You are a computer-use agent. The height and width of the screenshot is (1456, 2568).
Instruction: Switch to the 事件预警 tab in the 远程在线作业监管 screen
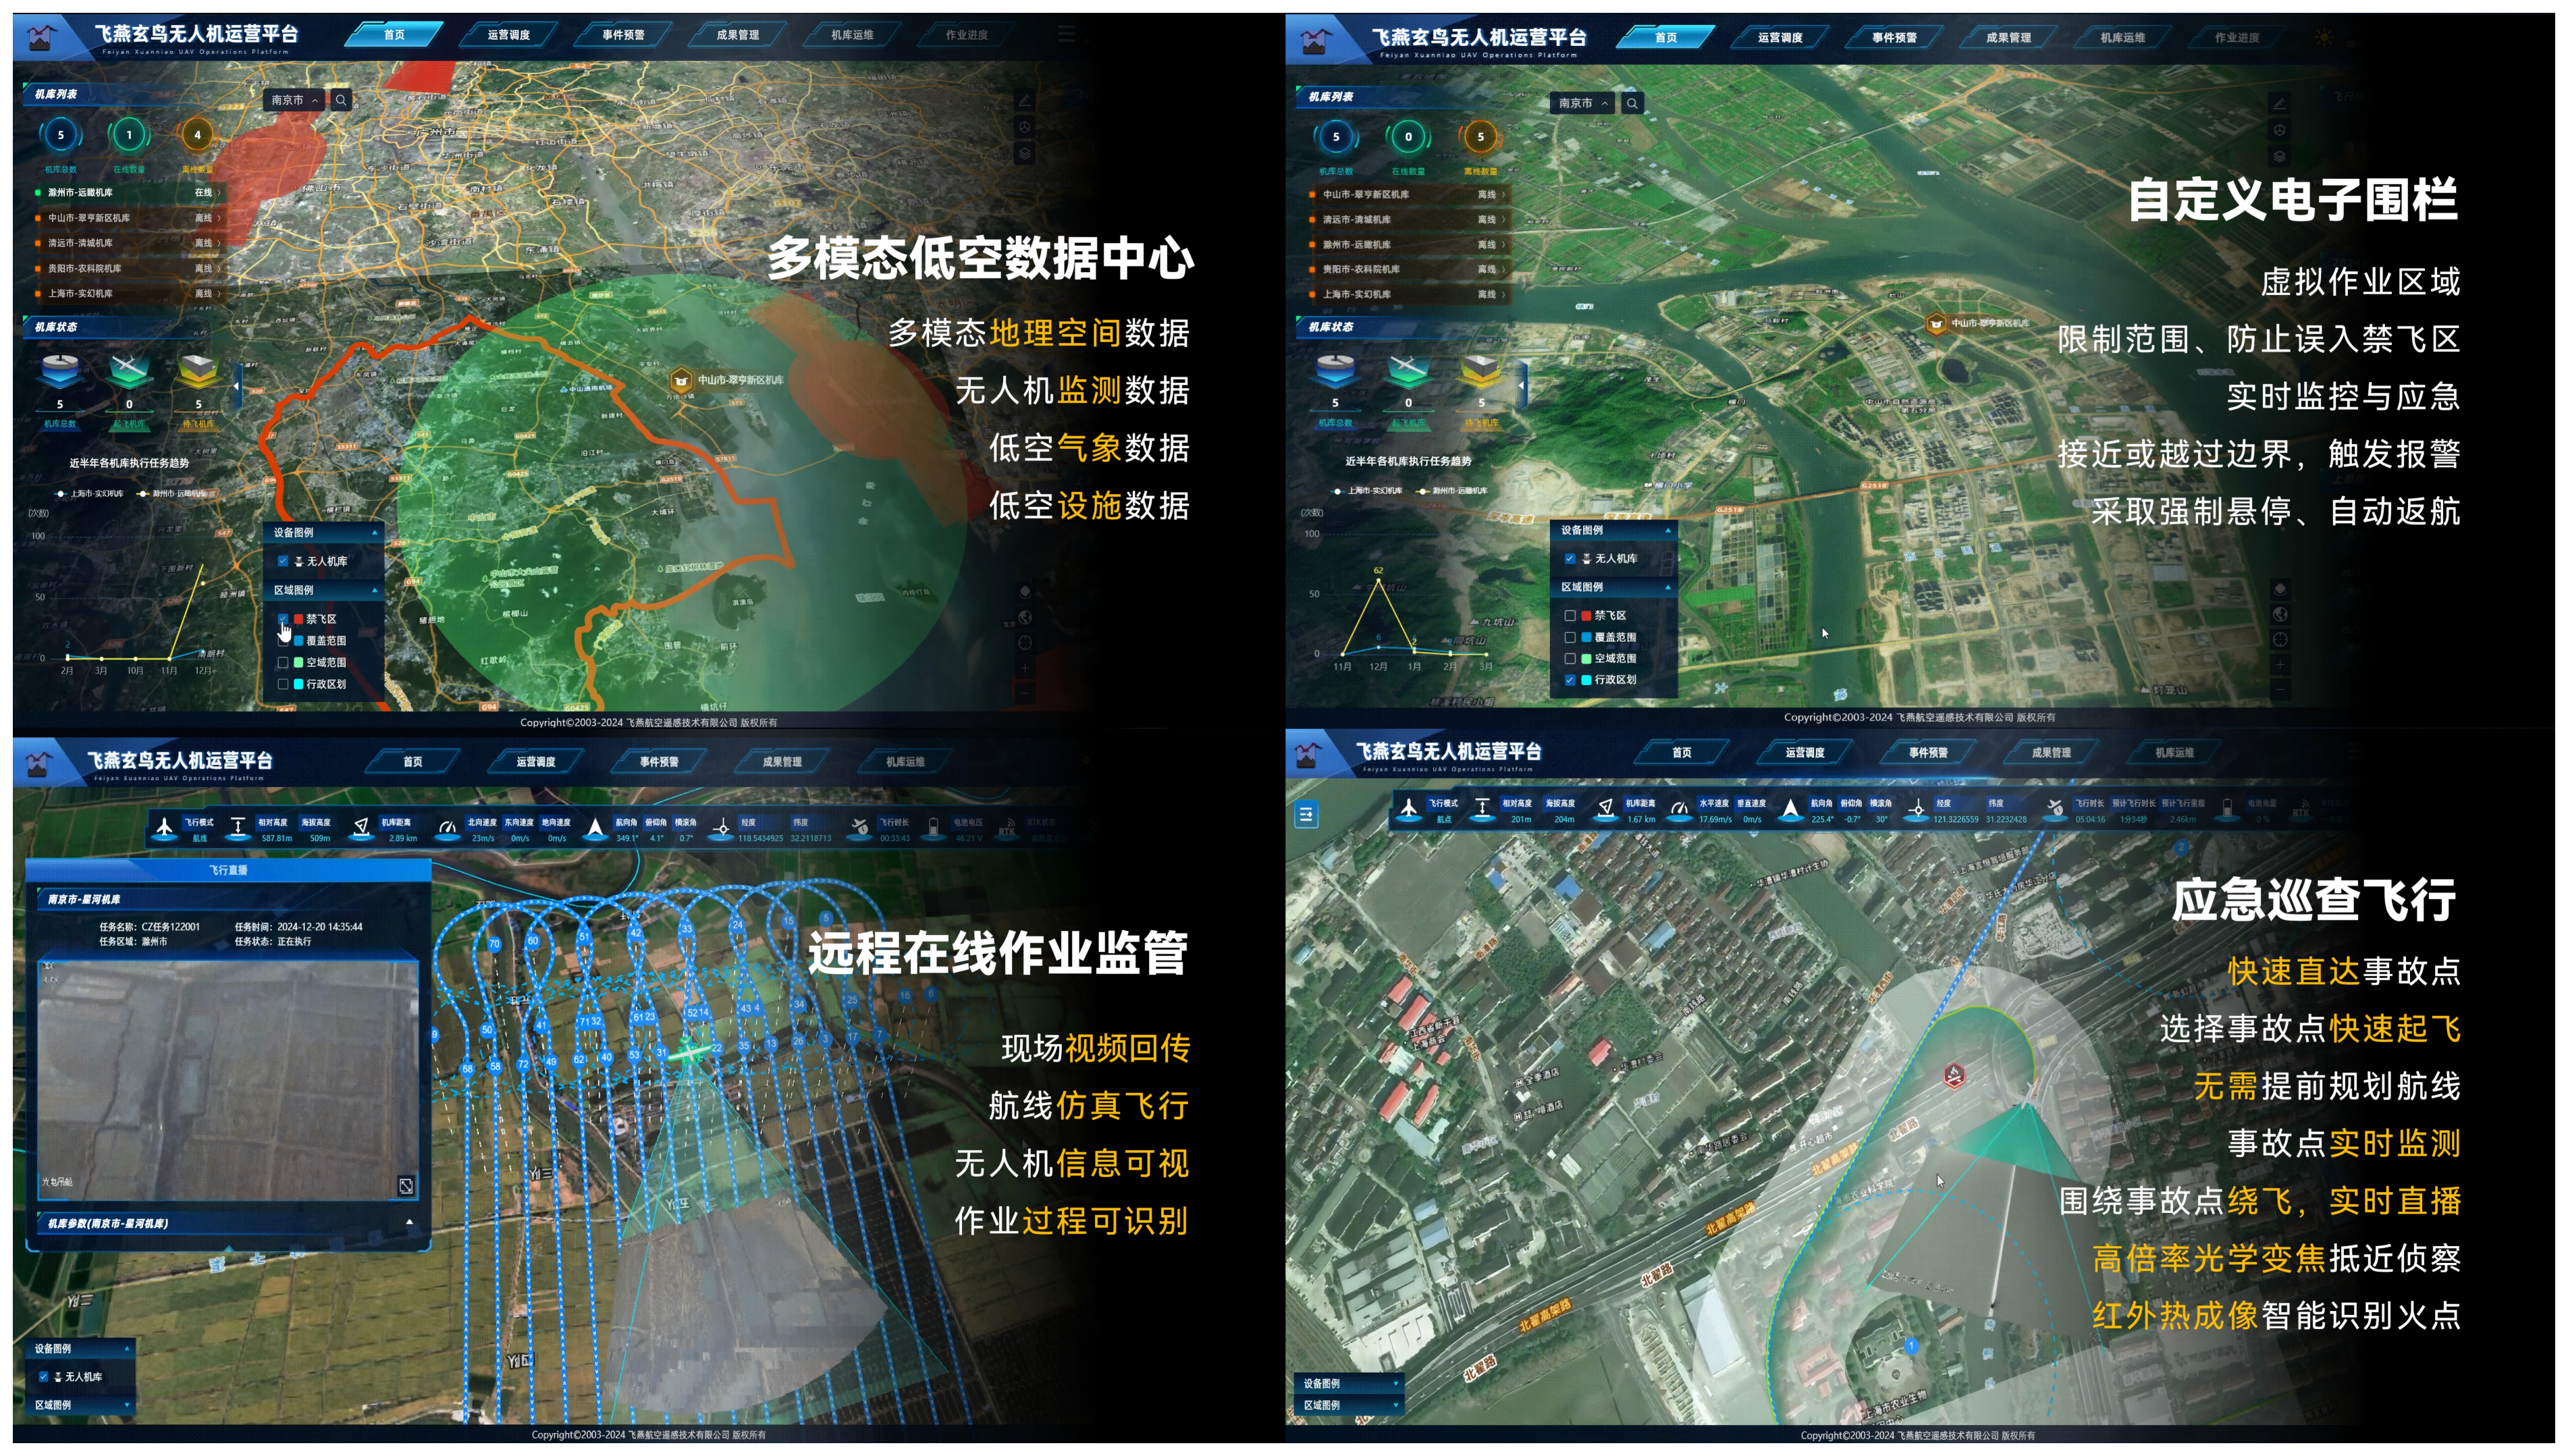point(659,762)
